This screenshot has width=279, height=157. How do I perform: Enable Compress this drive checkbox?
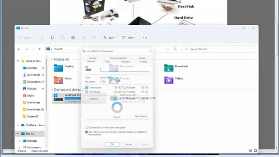[x=86, y=127]
